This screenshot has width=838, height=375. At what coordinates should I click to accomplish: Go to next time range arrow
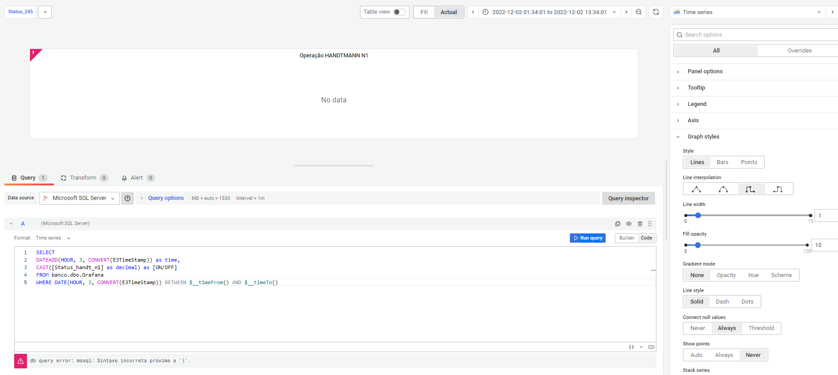(626, 12)
